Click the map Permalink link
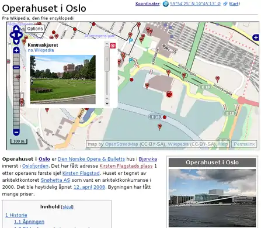The image size is (261, 228). point(244,144)
